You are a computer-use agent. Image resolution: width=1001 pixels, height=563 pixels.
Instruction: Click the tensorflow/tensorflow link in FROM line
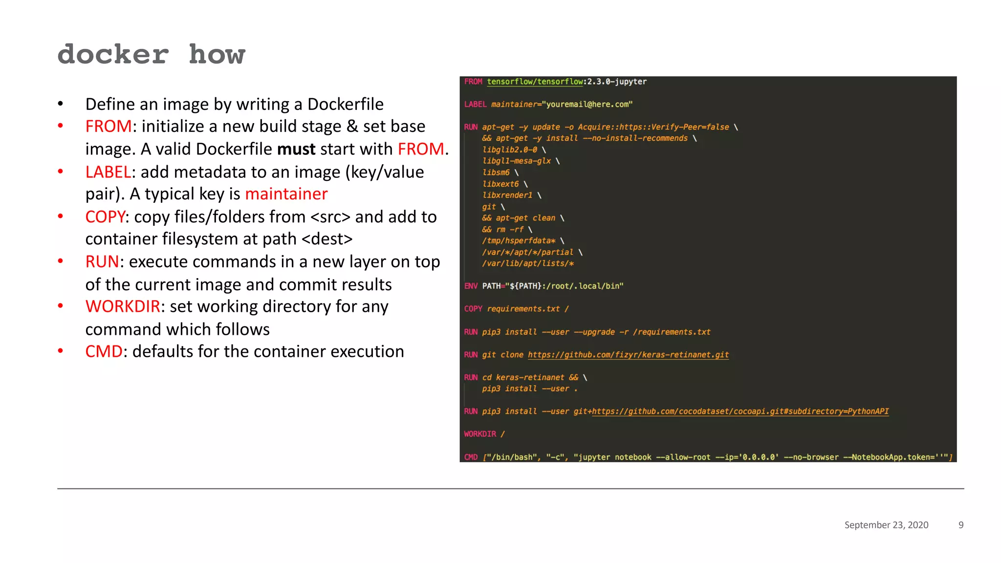[x=535, y=82]
